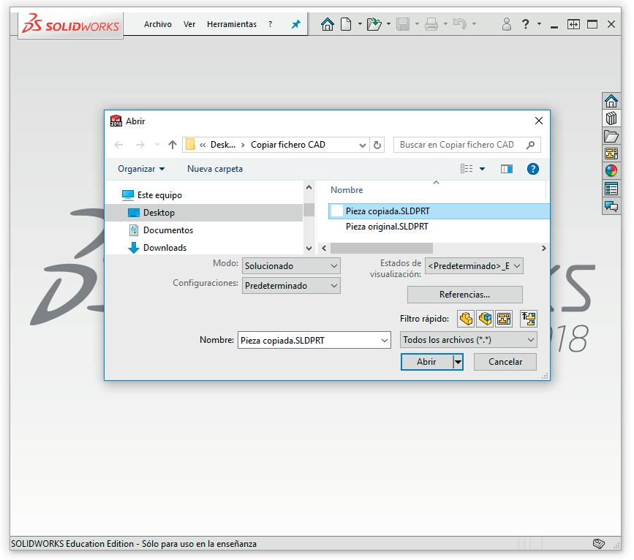This screenshot has height=560, width=634.
Task: Refresh the Copiar fichero CAD folder
Action: (377, 145)
